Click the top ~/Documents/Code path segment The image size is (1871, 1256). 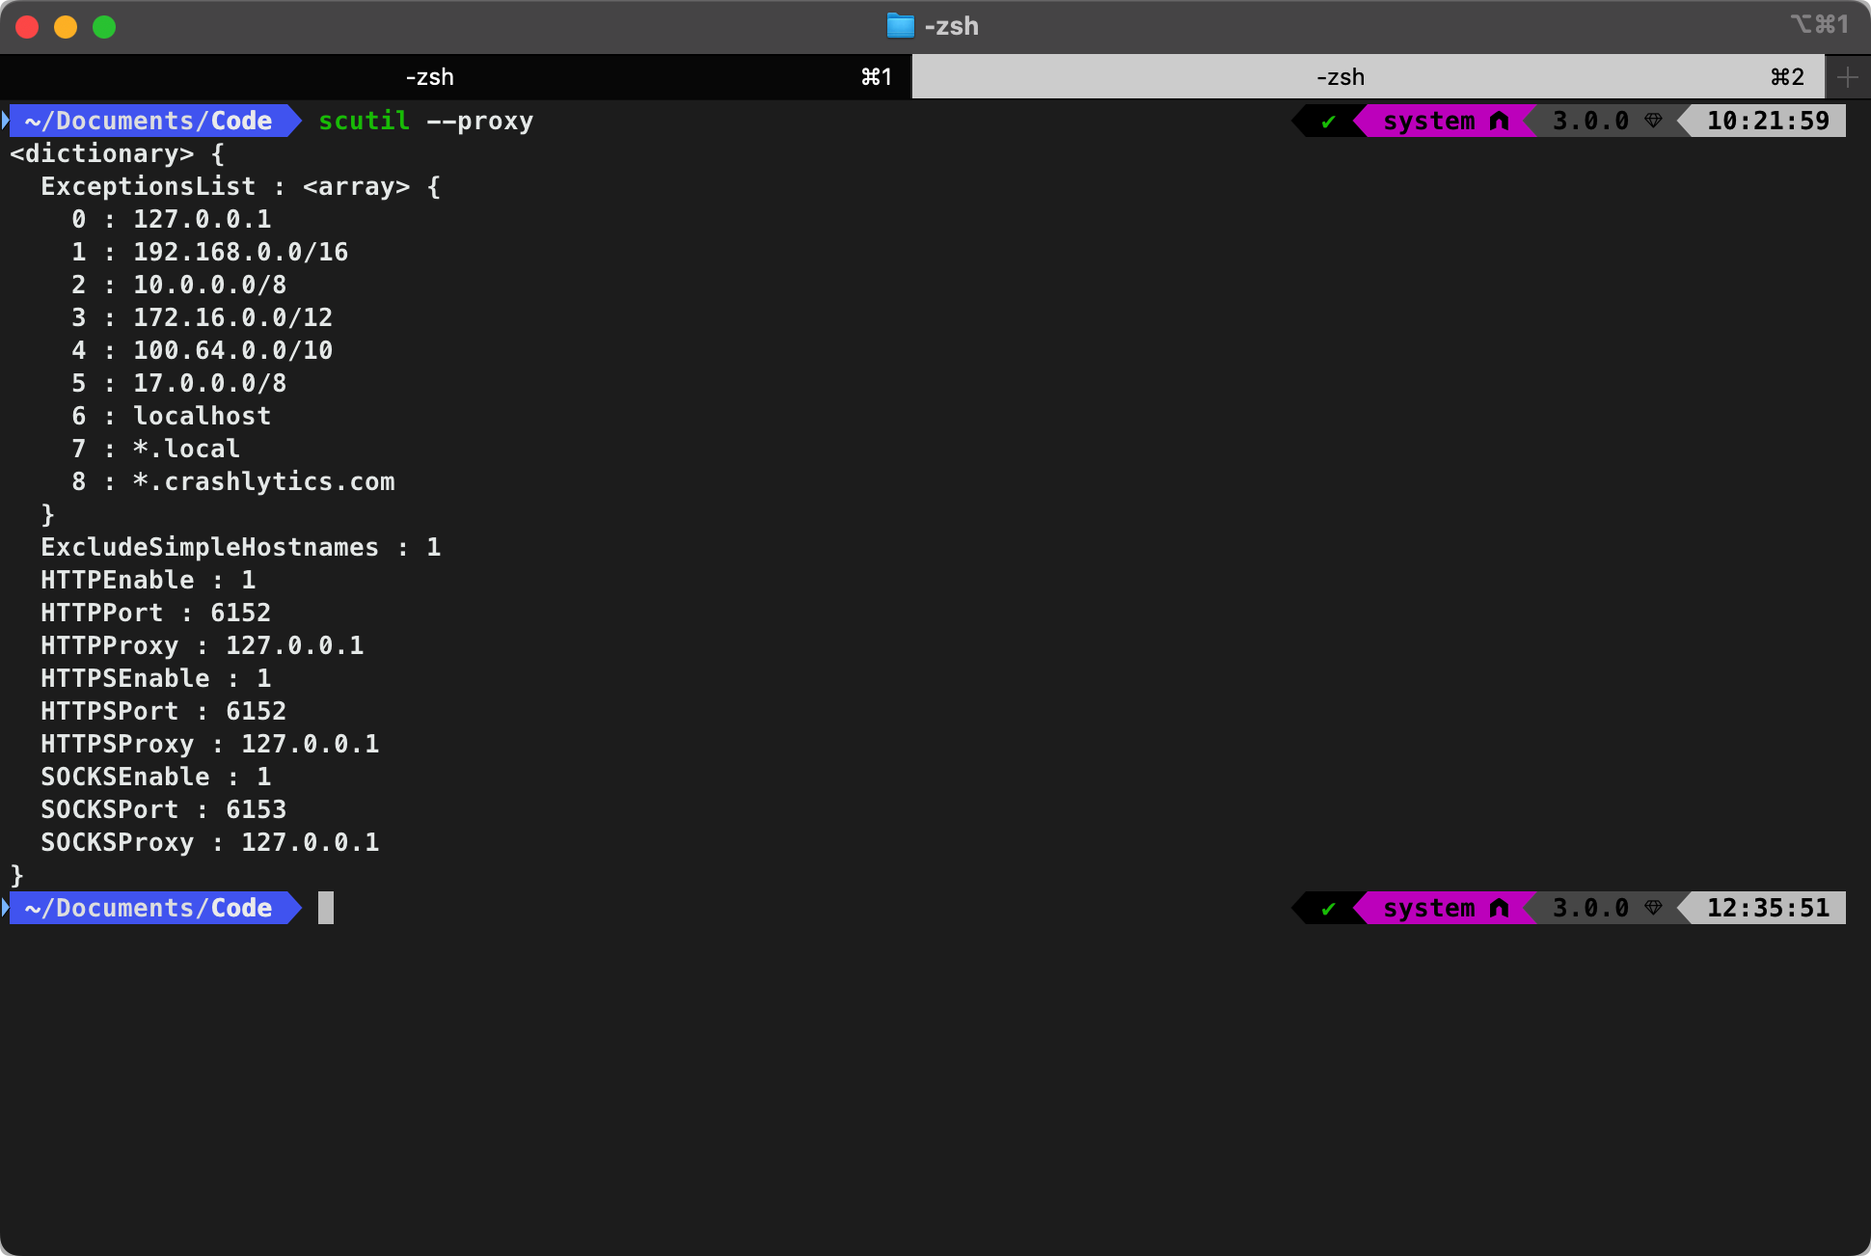point(149,122)
